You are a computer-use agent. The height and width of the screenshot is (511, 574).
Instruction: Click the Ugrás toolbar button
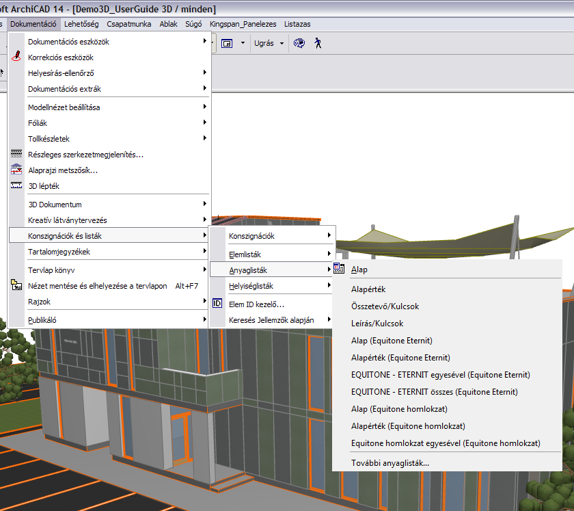click(x=264, y=43)
